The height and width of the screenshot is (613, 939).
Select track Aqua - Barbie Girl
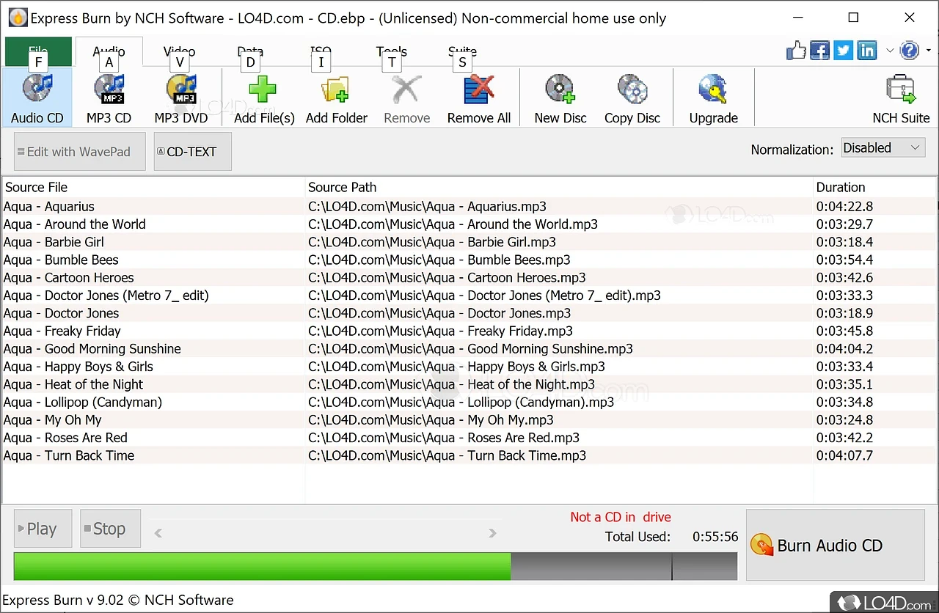pyautogui.click(x=54, y=242)
